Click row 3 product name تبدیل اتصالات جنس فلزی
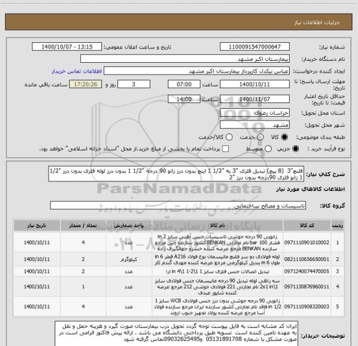Screen dimensions: 358x346 218,271
